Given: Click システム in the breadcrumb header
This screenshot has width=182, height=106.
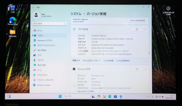Looking at the screenshot, I should click(x=76, y=14).
